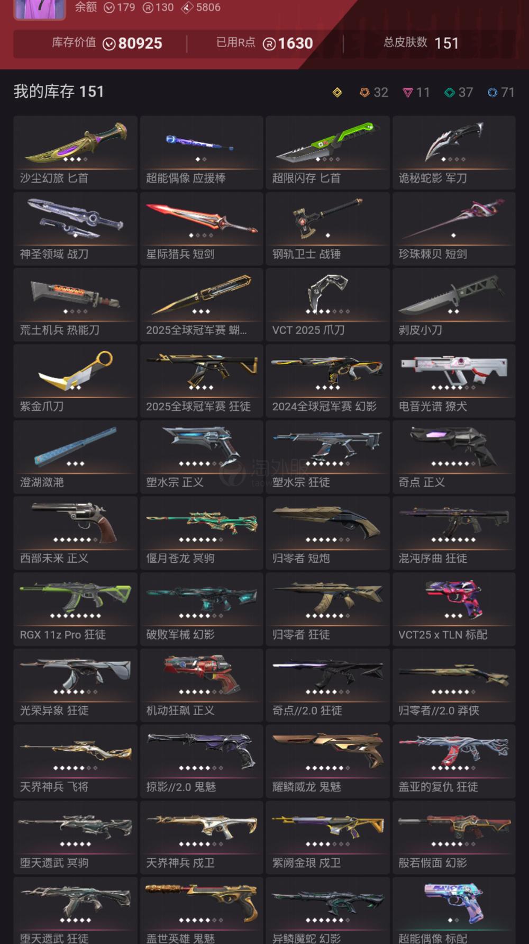Click the 我的库存 151 heading
The height and width of the screenshot is (944, 529).
[59, 92]
